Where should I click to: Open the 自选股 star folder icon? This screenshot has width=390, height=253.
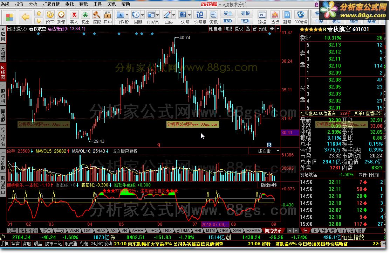click(121, 15)
